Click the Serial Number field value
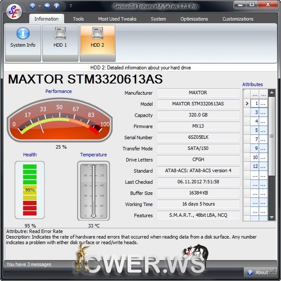Viewport: 281px width, 281px height. tap(198, 138)
